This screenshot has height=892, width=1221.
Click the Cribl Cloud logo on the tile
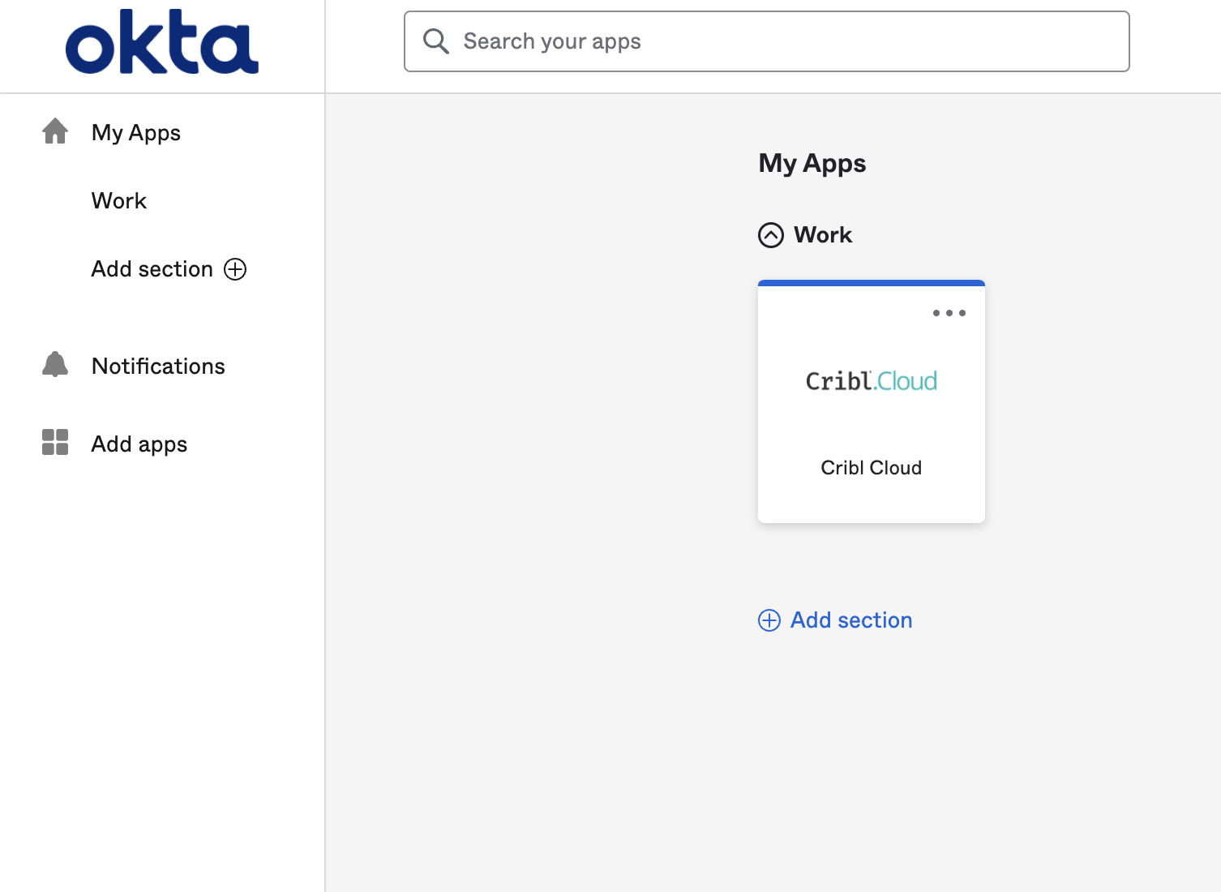[871, 380]
